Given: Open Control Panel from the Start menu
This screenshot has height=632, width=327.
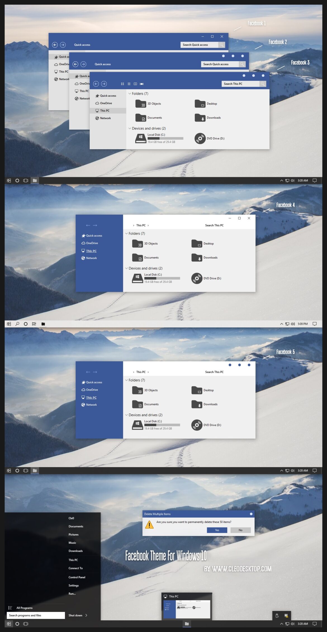Looking at the screenshot, I should click(77, 577).
